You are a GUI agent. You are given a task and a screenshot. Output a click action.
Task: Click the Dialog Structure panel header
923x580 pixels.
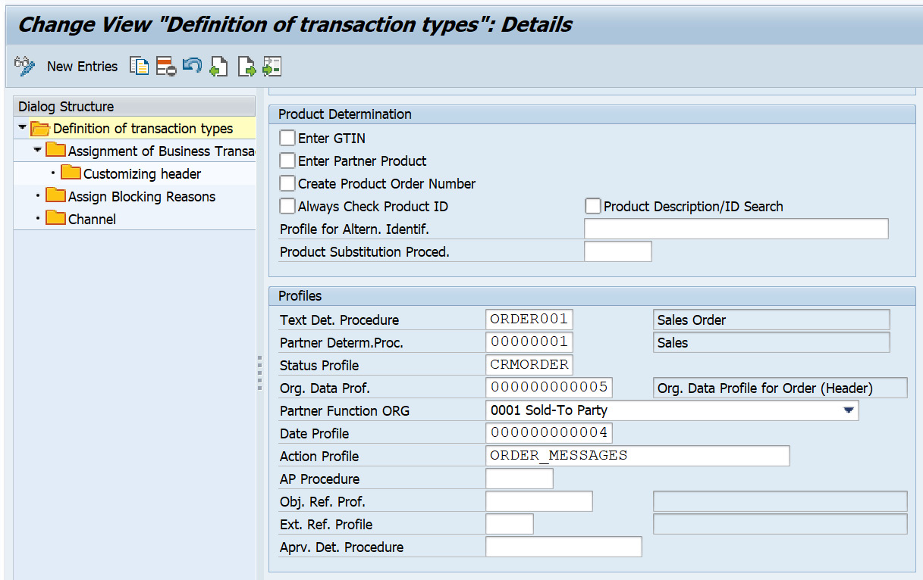click(x=135, y=107)
